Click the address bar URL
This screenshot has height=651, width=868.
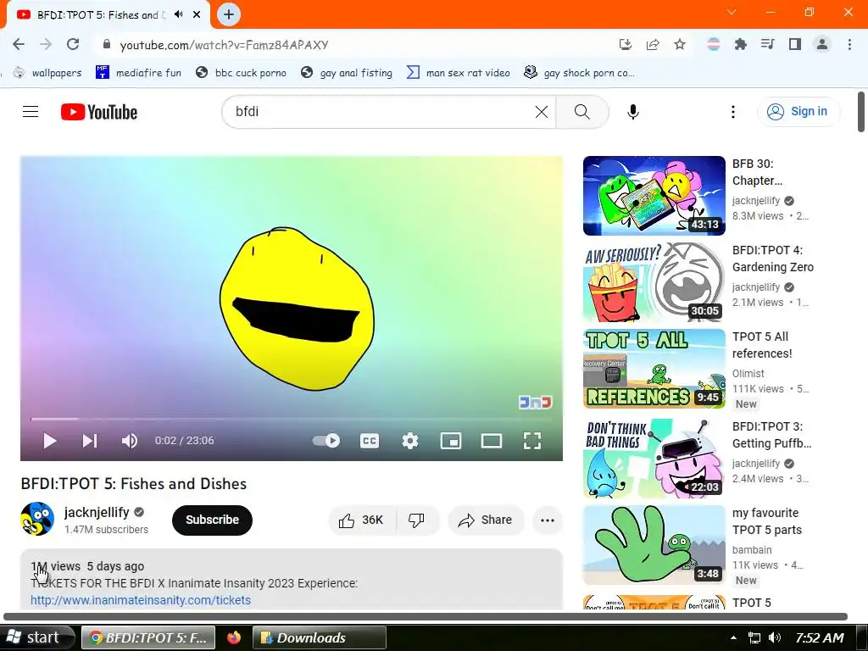(224, 45)
